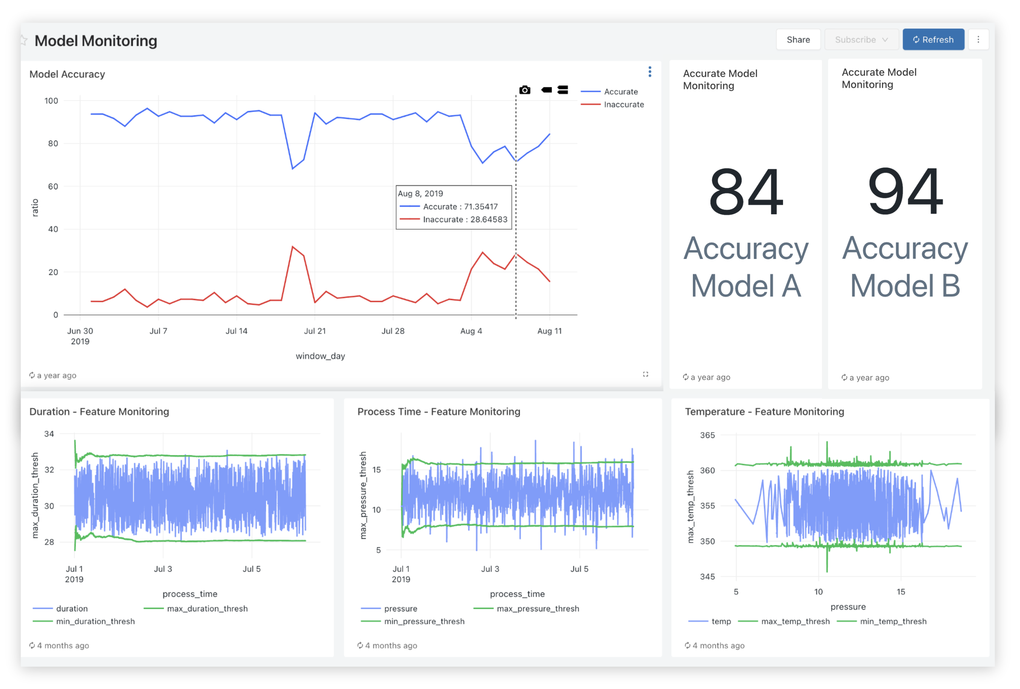This screenshot has width=1020, height=689.
Task: Open the Subscribe dropdown
Action: tap(861, 39)
